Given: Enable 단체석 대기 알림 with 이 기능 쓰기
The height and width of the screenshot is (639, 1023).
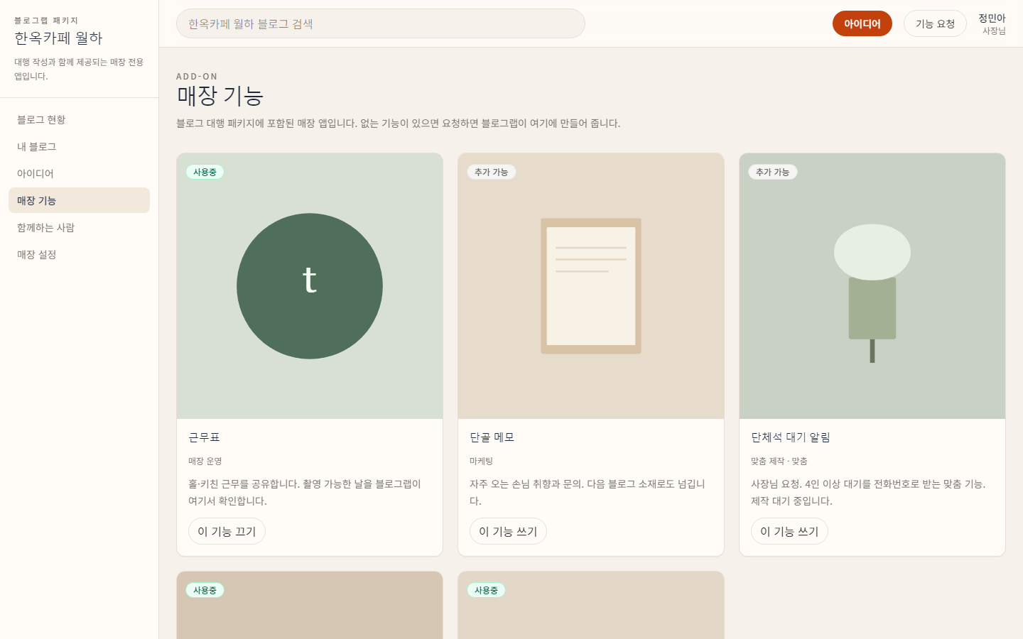Looking at the screenshot, I should (x=789, y=531).
